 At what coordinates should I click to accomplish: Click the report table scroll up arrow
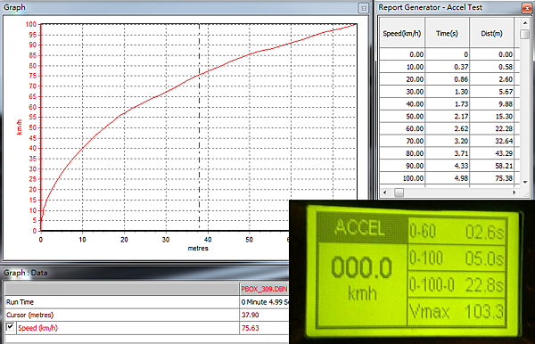[x=525, y=23]
